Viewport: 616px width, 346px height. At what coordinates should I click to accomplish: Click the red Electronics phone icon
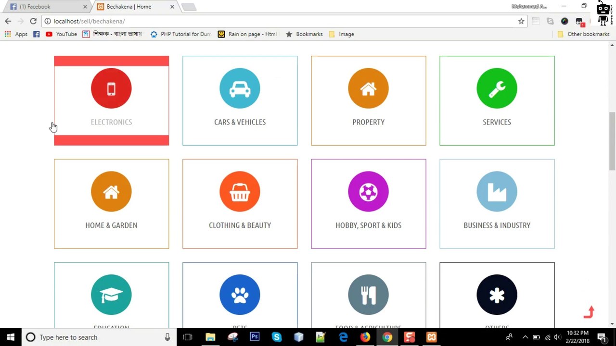tap(111, 88)
